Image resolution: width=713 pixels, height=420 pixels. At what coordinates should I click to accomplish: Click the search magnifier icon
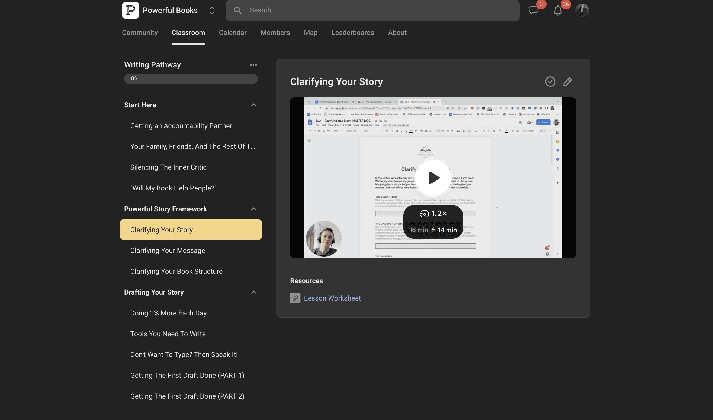(237, 11)
